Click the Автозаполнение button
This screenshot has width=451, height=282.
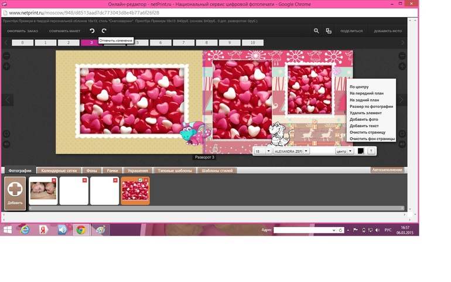(x=387, y=170)
